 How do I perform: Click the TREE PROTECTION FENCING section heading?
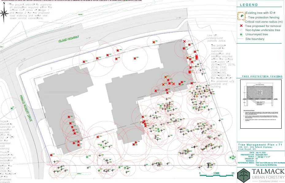(x=262, y=76)
